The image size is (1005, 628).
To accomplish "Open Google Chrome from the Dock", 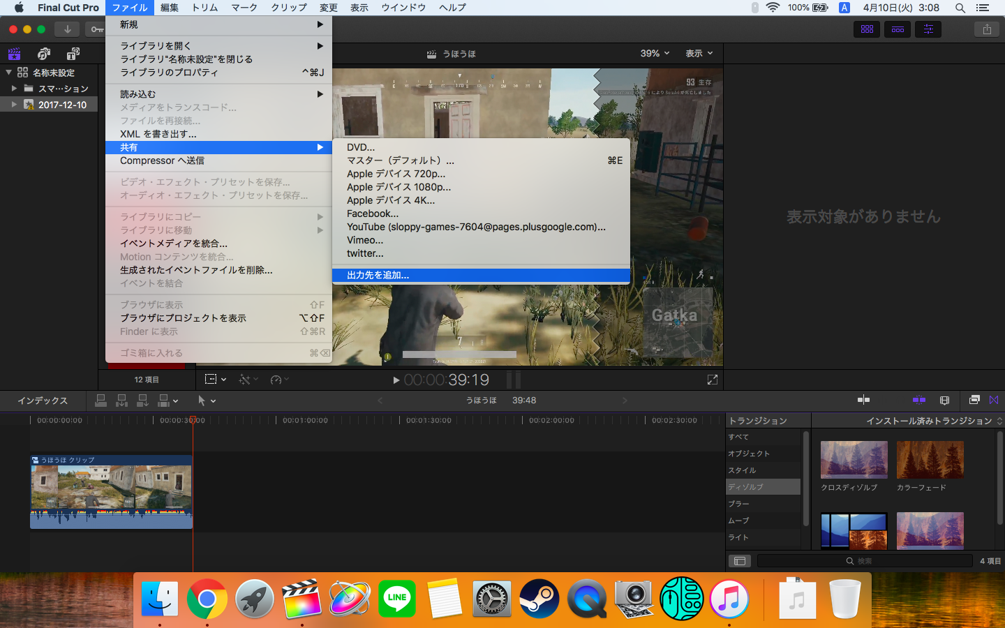I will tap(207, 599).
